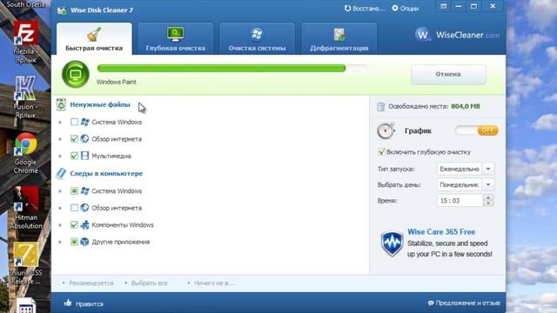Viewport: 557px width, 313px height.
Task: Open the Быстрая очистка tab
Action: point(94,38)
